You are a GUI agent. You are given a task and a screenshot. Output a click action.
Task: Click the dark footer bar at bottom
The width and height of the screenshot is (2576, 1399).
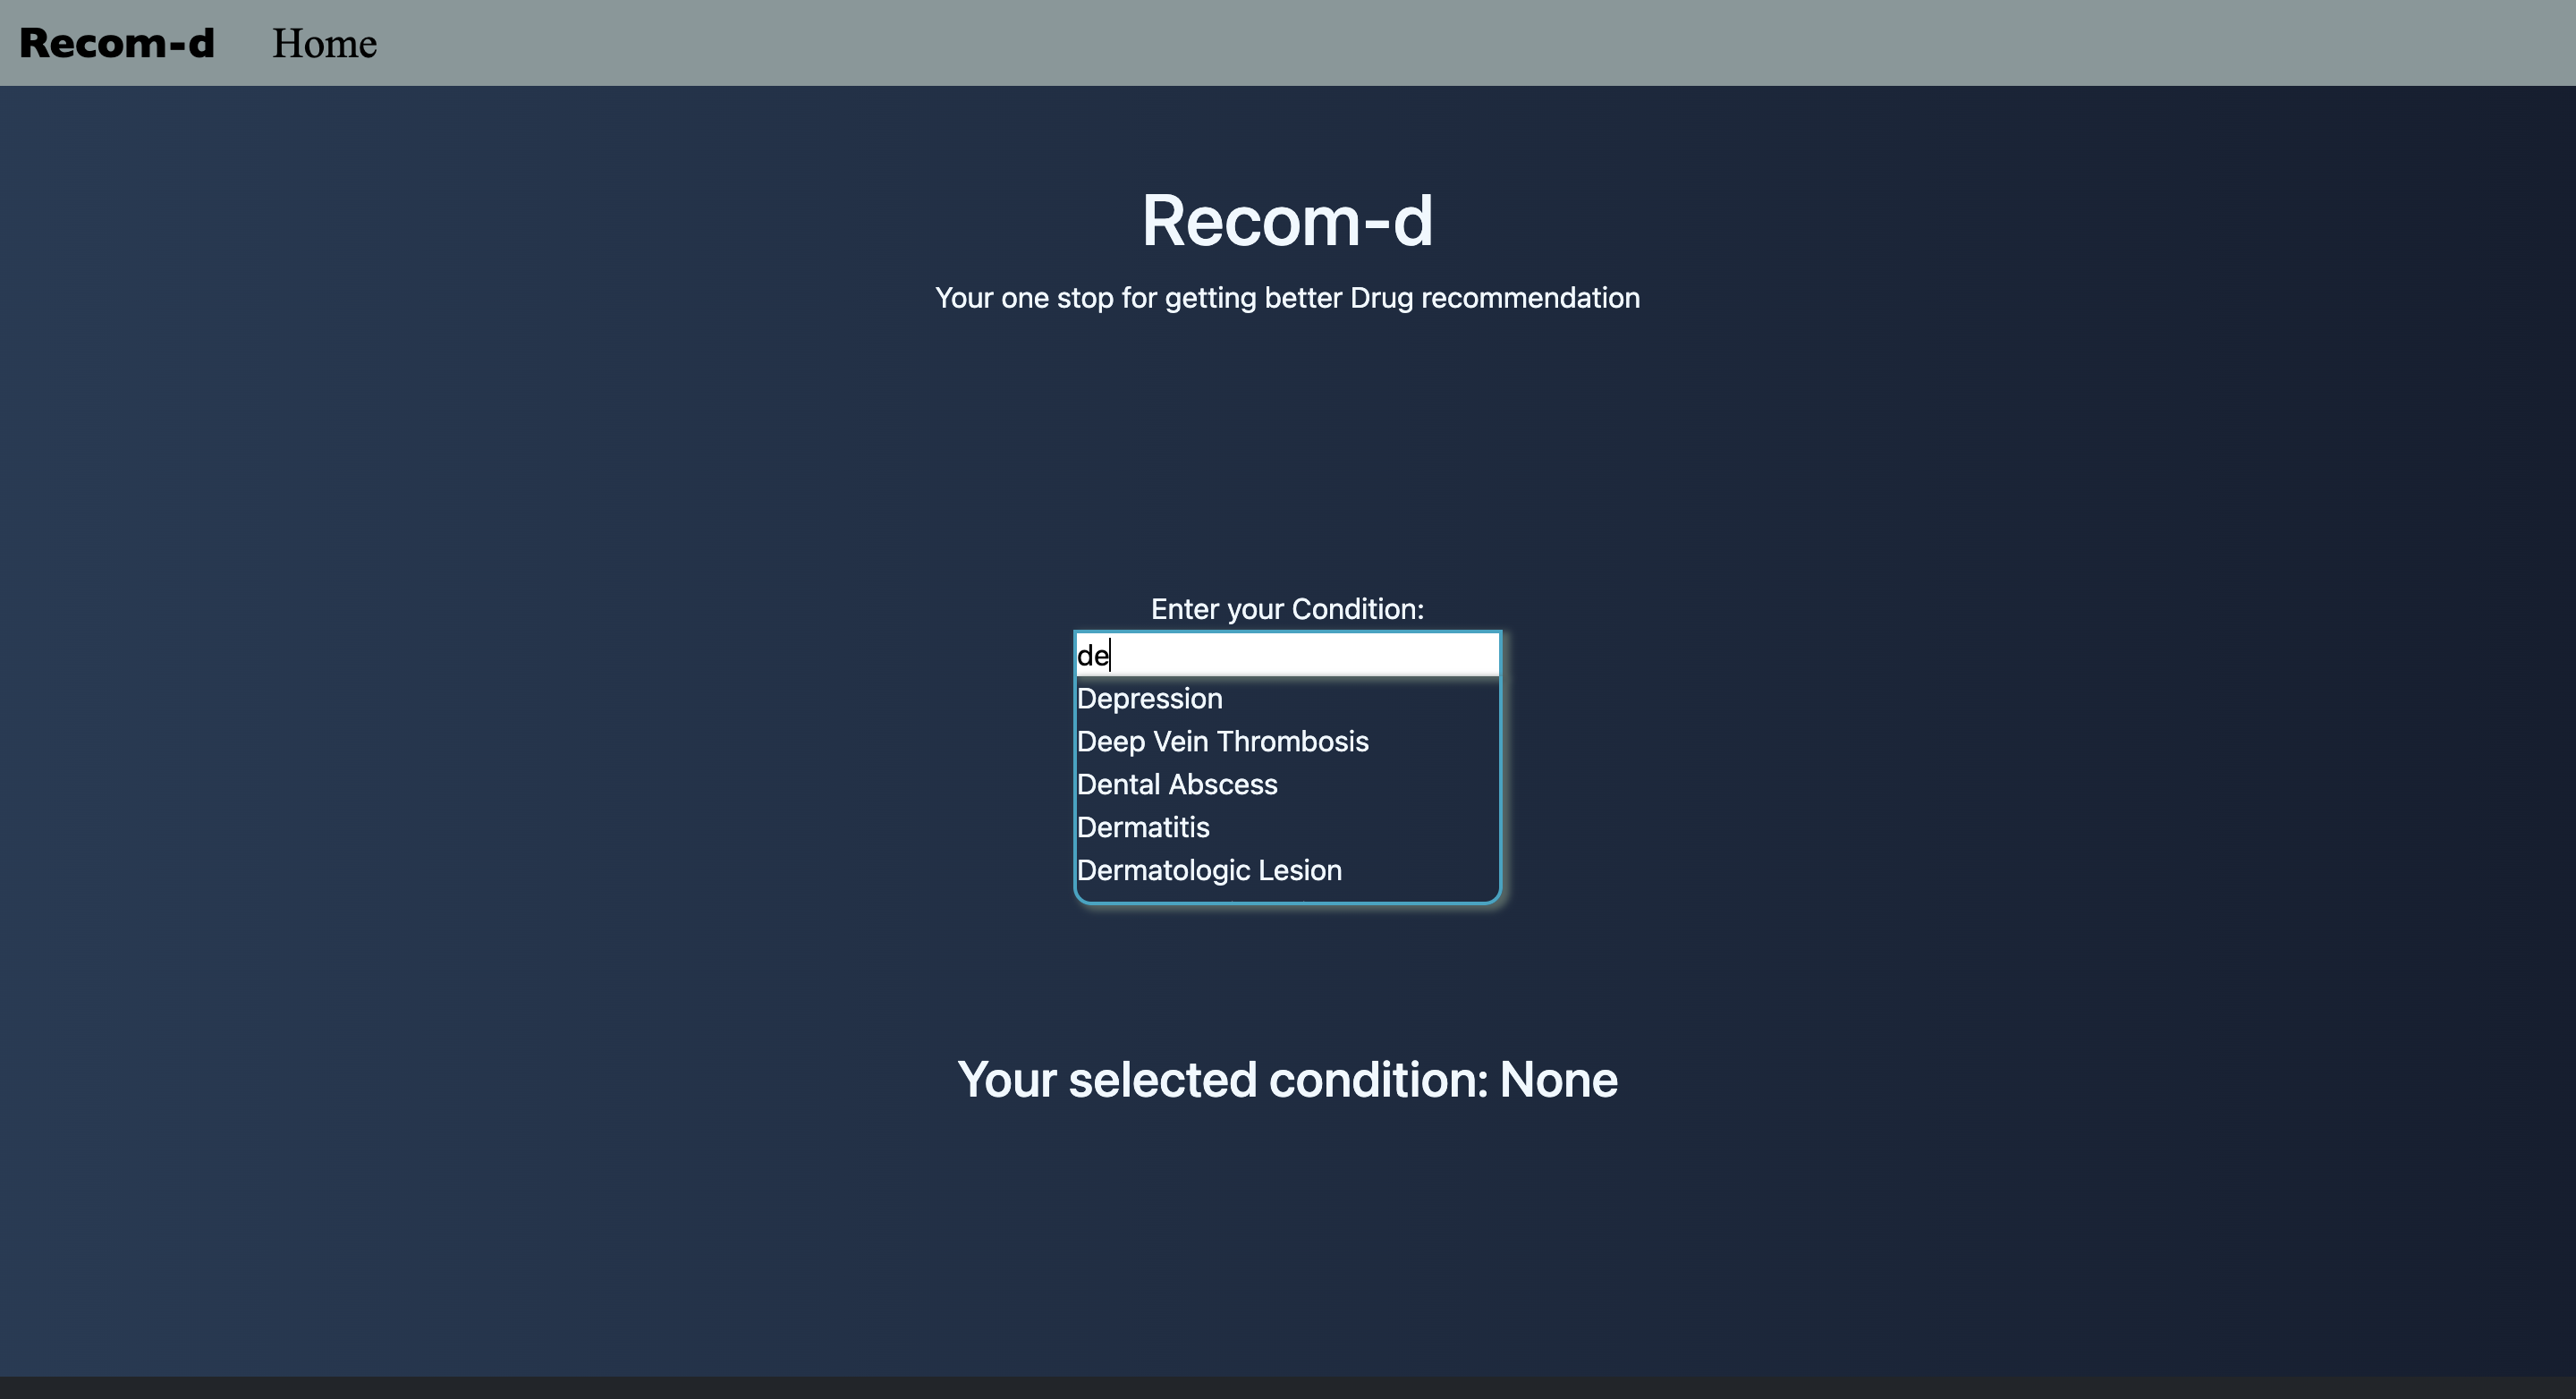pyautogui.click(x=1287, y=1388)
